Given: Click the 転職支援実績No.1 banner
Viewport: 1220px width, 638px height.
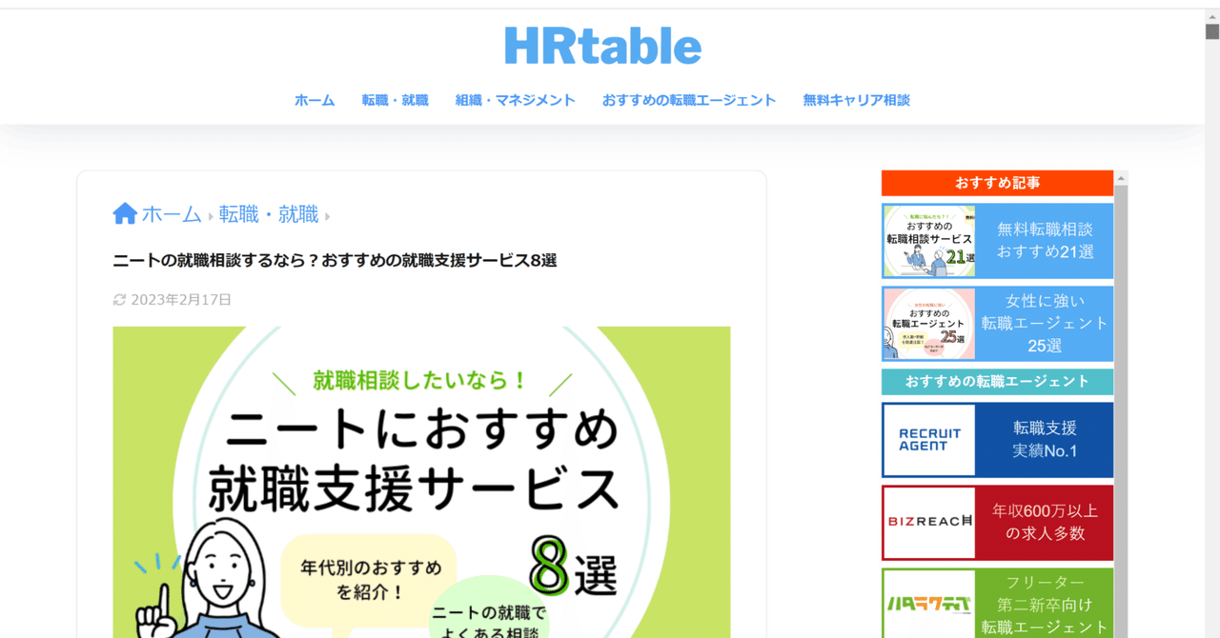Looking at the screenshot, I should [x=1046, y=439].
